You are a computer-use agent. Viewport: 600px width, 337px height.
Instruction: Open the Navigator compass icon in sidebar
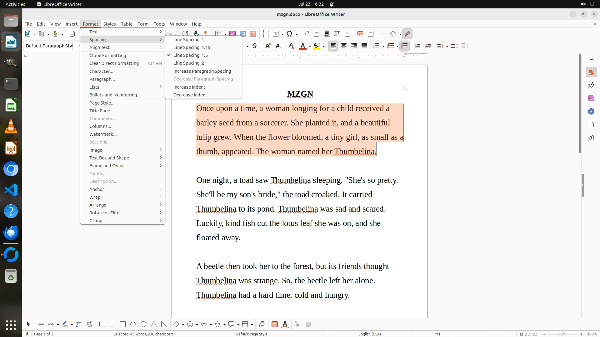click(x=591, y=111)
